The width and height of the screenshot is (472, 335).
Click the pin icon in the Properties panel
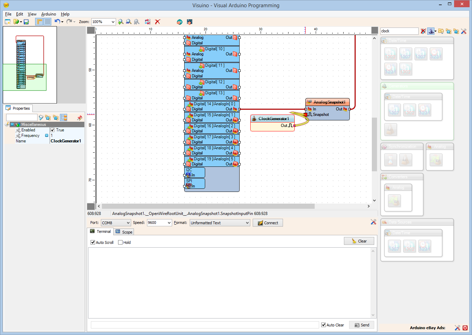click(79, 118)
